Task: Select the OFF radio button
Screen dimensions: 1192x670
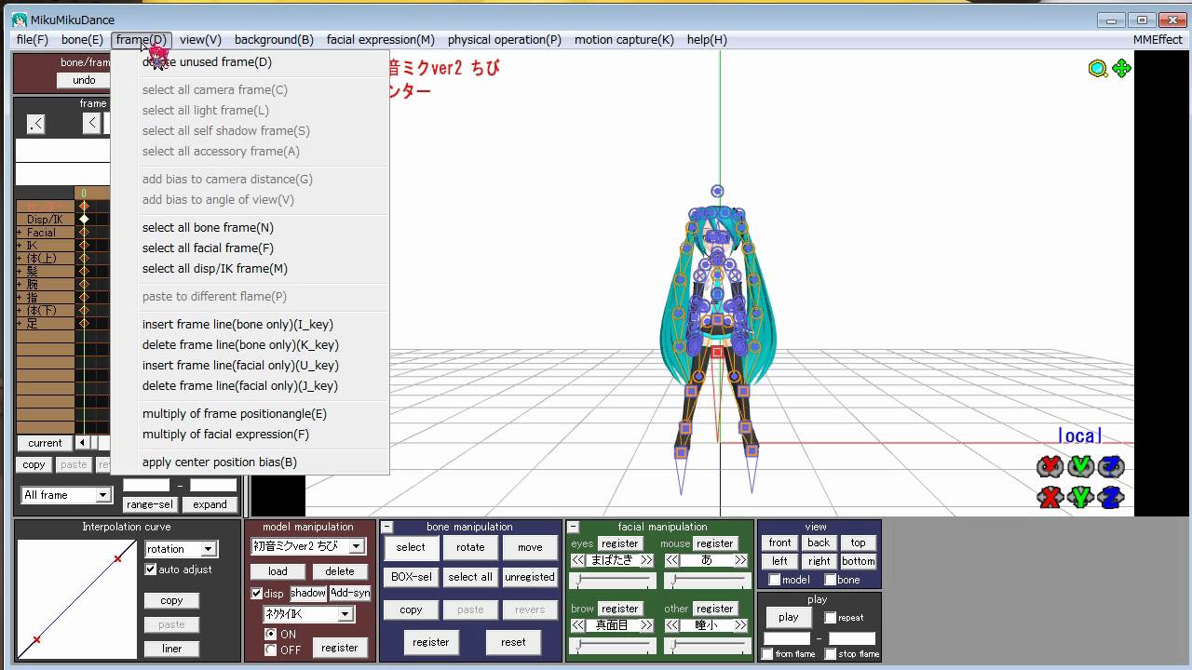Action: click(270, 650)
